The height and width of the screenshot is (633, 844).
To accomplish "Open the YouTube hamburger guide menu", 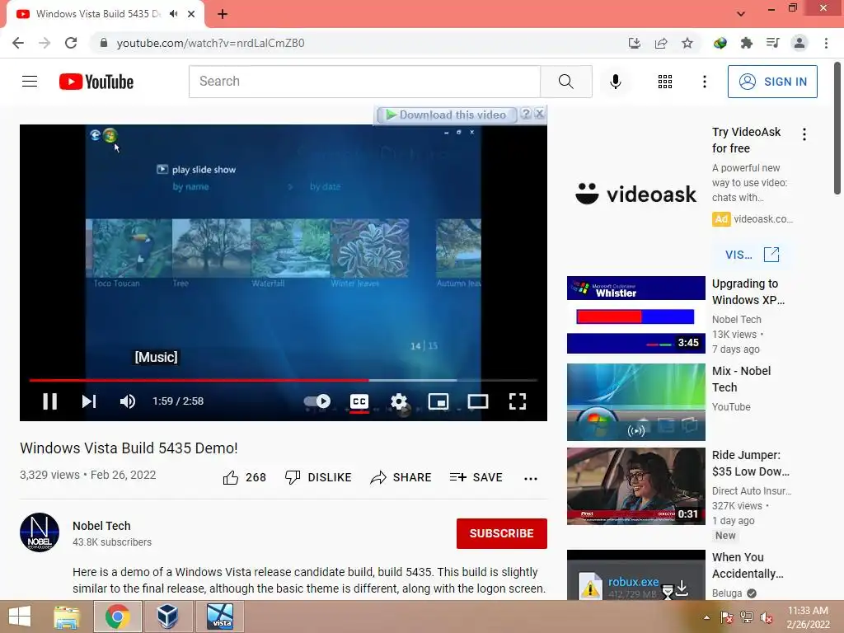I will 30,82.
